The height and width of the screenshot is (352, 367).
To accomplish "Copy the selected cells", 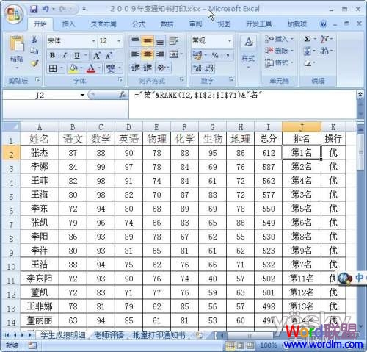I will [x=34, y=51].
